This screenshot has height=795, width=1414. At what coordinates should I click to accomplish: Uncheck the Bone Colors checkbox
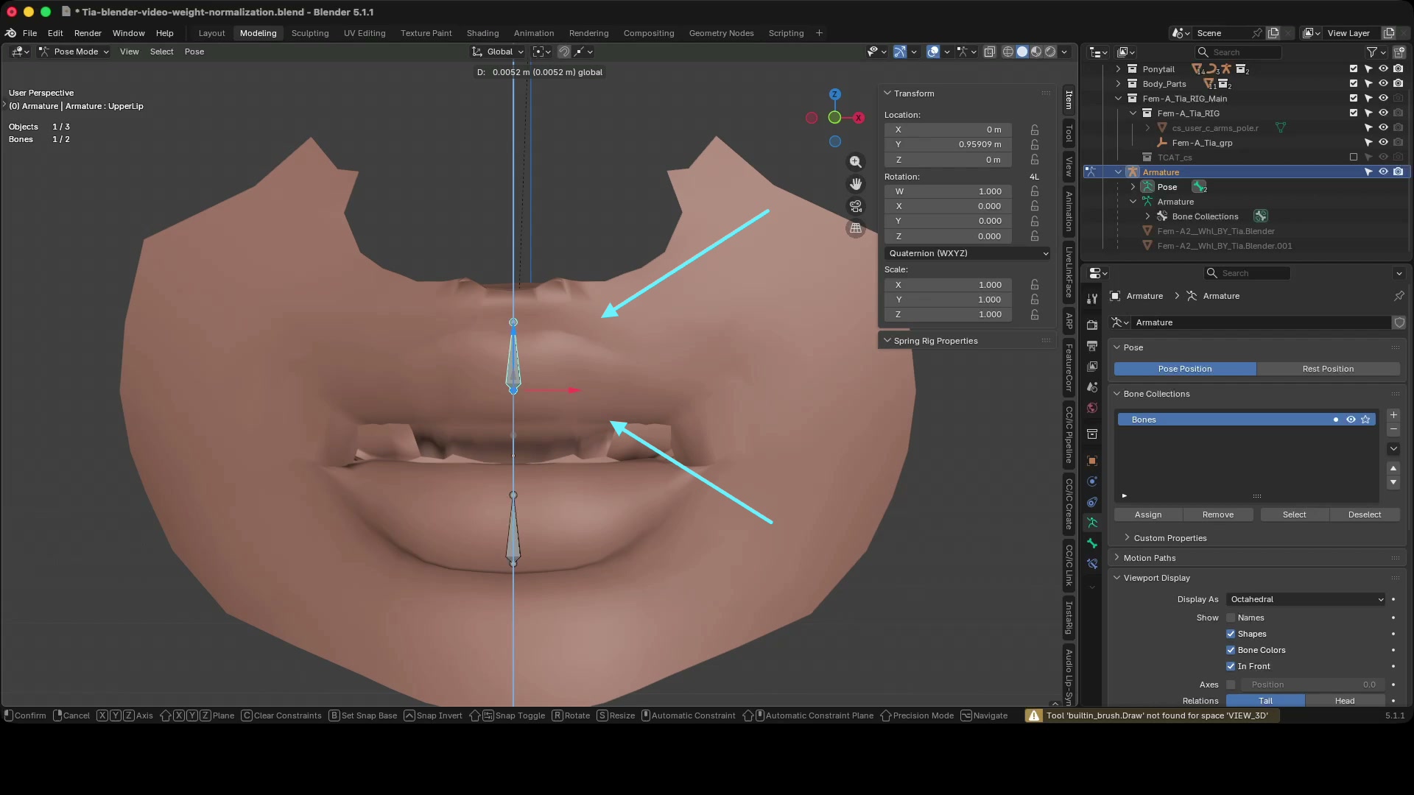pos(1231,650)
